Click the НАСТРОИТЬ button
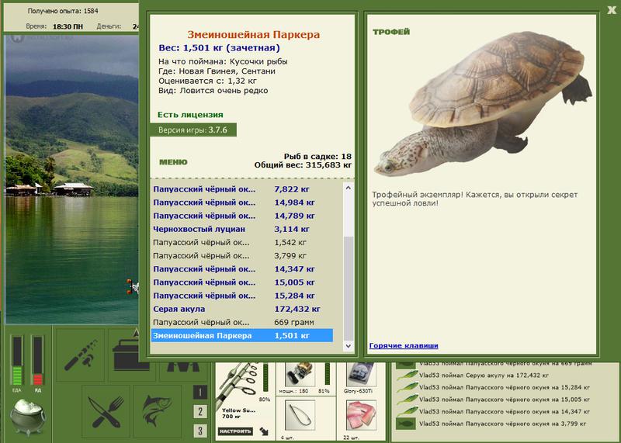This screenshot has width=621, height=443. 235,431
